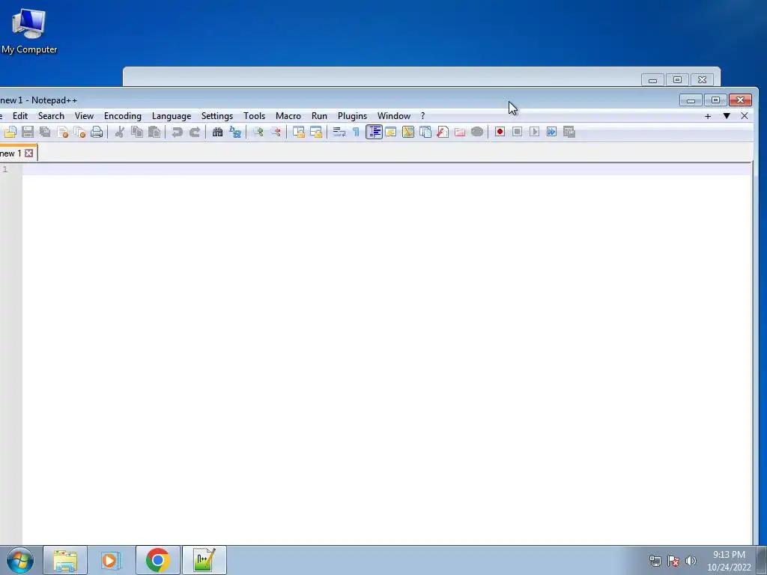The width and height of the screenshot is (767, 575).
Task: Click the Copy toolbar icon
Action: click(x=137, y=132)
